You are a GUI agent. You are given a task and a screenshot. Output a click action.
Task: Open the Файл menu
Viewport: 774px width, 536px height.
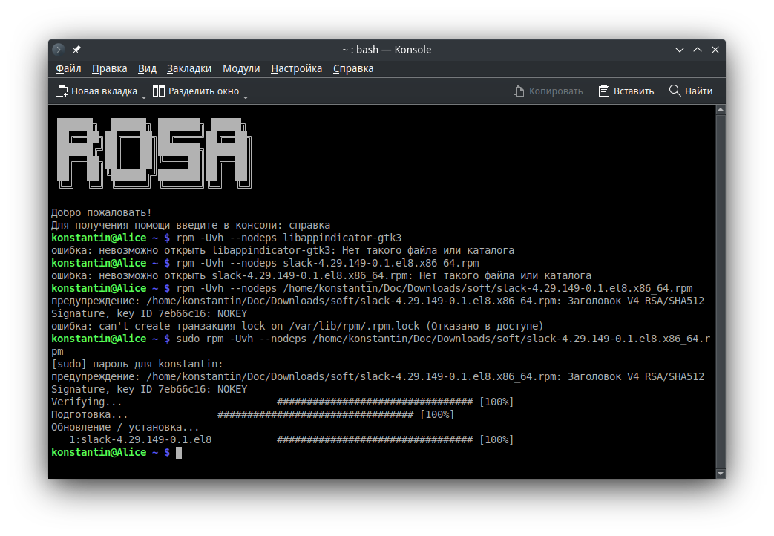click(68, 69)
